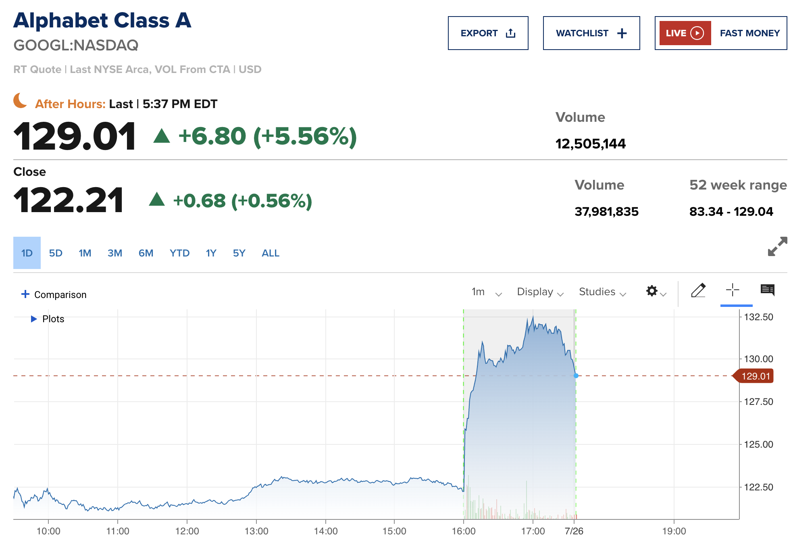Select the 1D range tab
791x542 pixels.
click(27, 253)
